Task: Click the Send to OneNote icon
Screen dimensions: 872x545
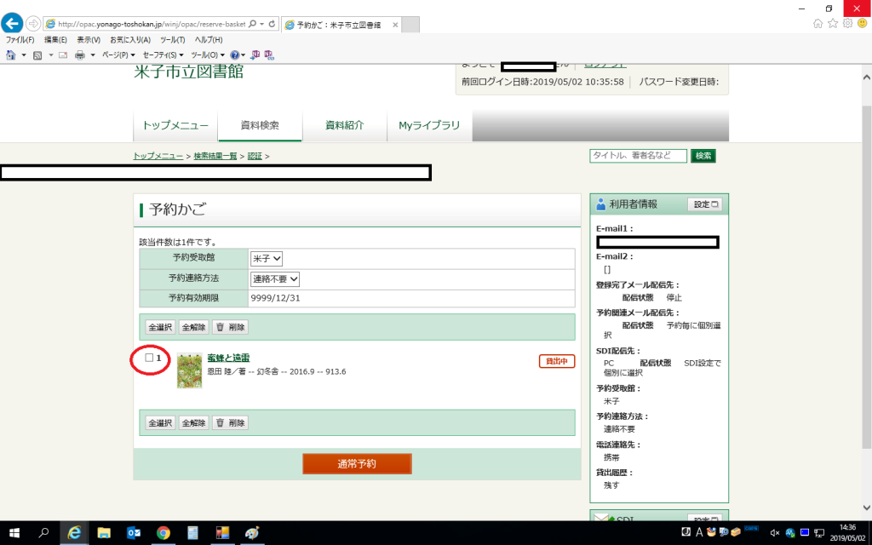Action: click(x=255, y=54)
